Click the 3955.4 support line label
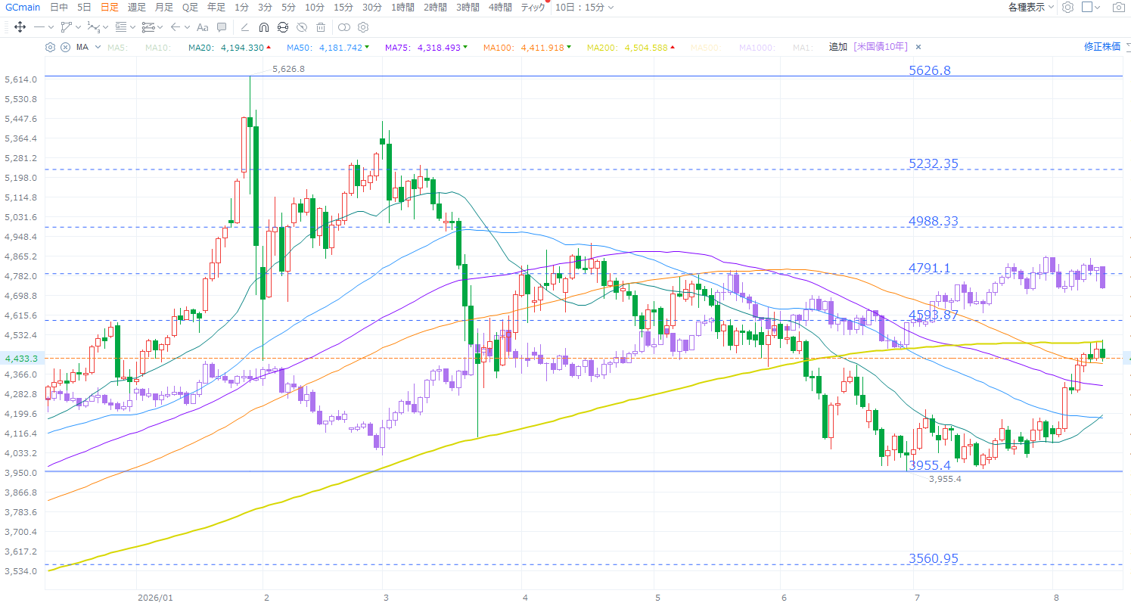1131x609 pixels. (930, 464)
